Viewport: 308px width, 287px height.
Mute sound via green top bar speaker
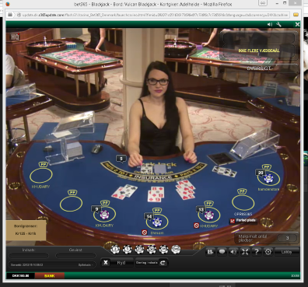click(x=270, y=24)
